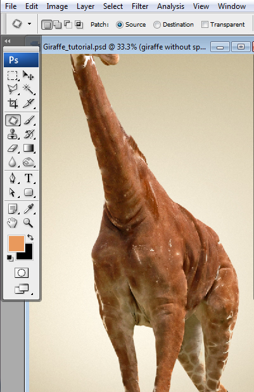Screen dimensions: 254x392
Task: Swap foreground and background colors
Action: tap(30, 237)
